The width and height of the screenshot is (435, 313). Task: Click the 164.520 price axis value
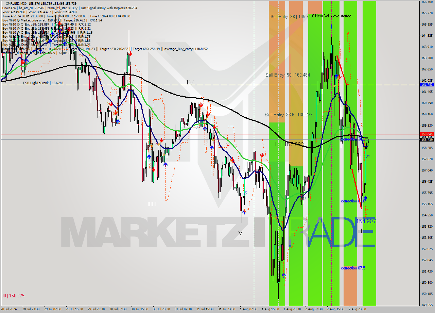[427, 36]
